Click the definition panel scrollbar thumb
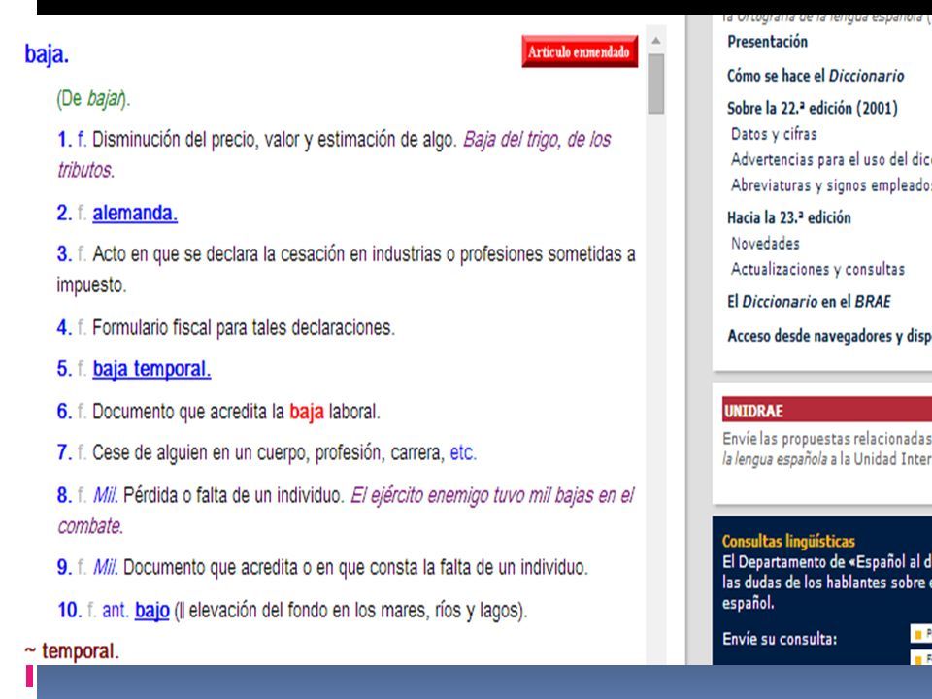This screenshot has height=699, width=932. point(656,83)
